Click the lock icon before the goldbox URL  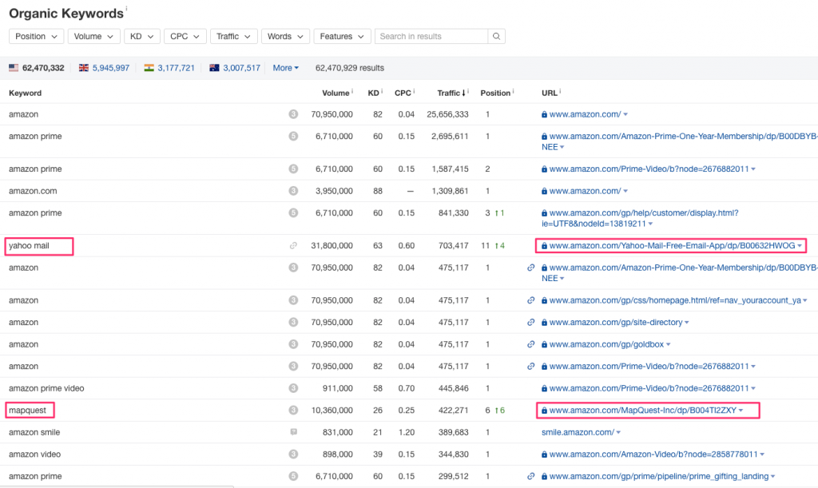point(544,344)
